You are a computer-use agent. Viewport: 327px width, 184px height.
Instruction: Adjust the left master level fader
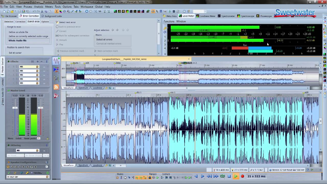point(15,108)
